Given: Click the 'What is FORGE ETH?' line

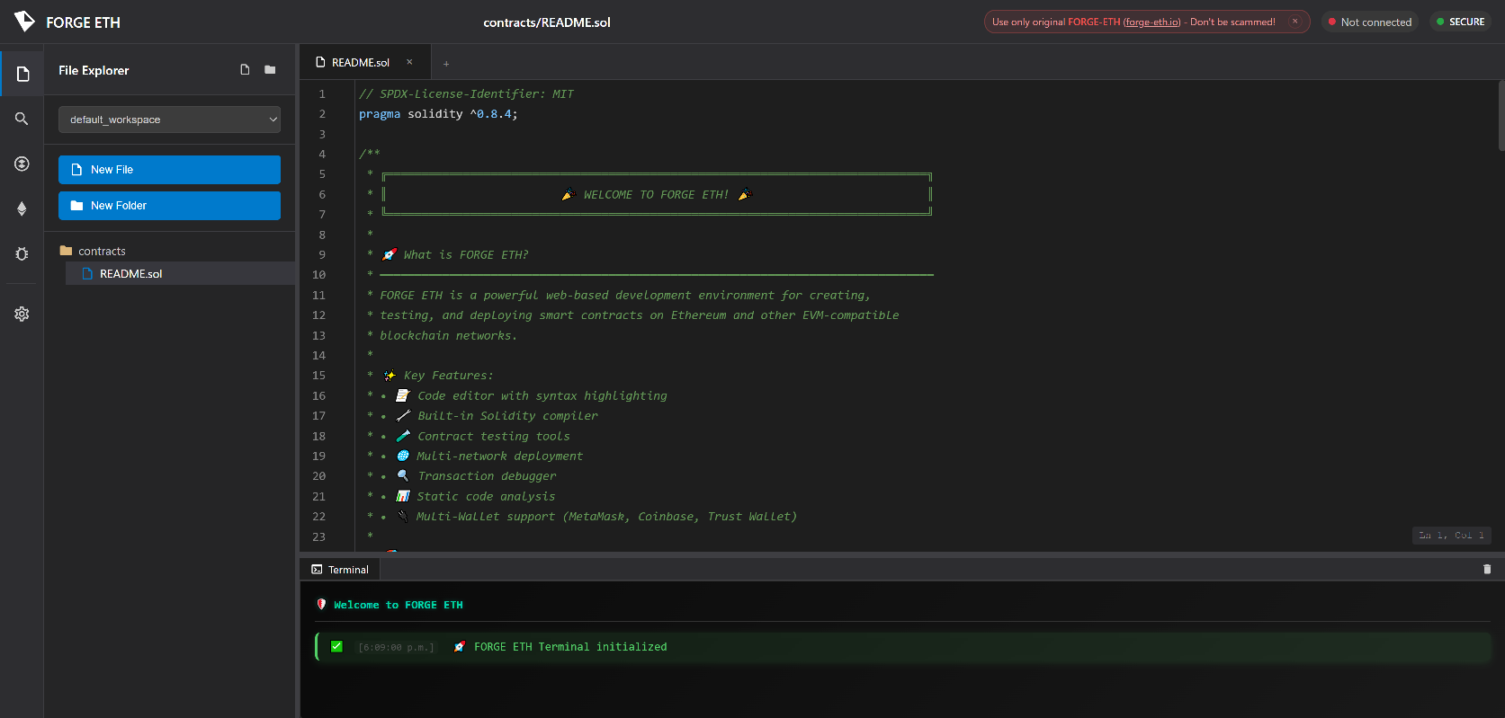Looking at the screenshot, I should click(x=455, y=254).
